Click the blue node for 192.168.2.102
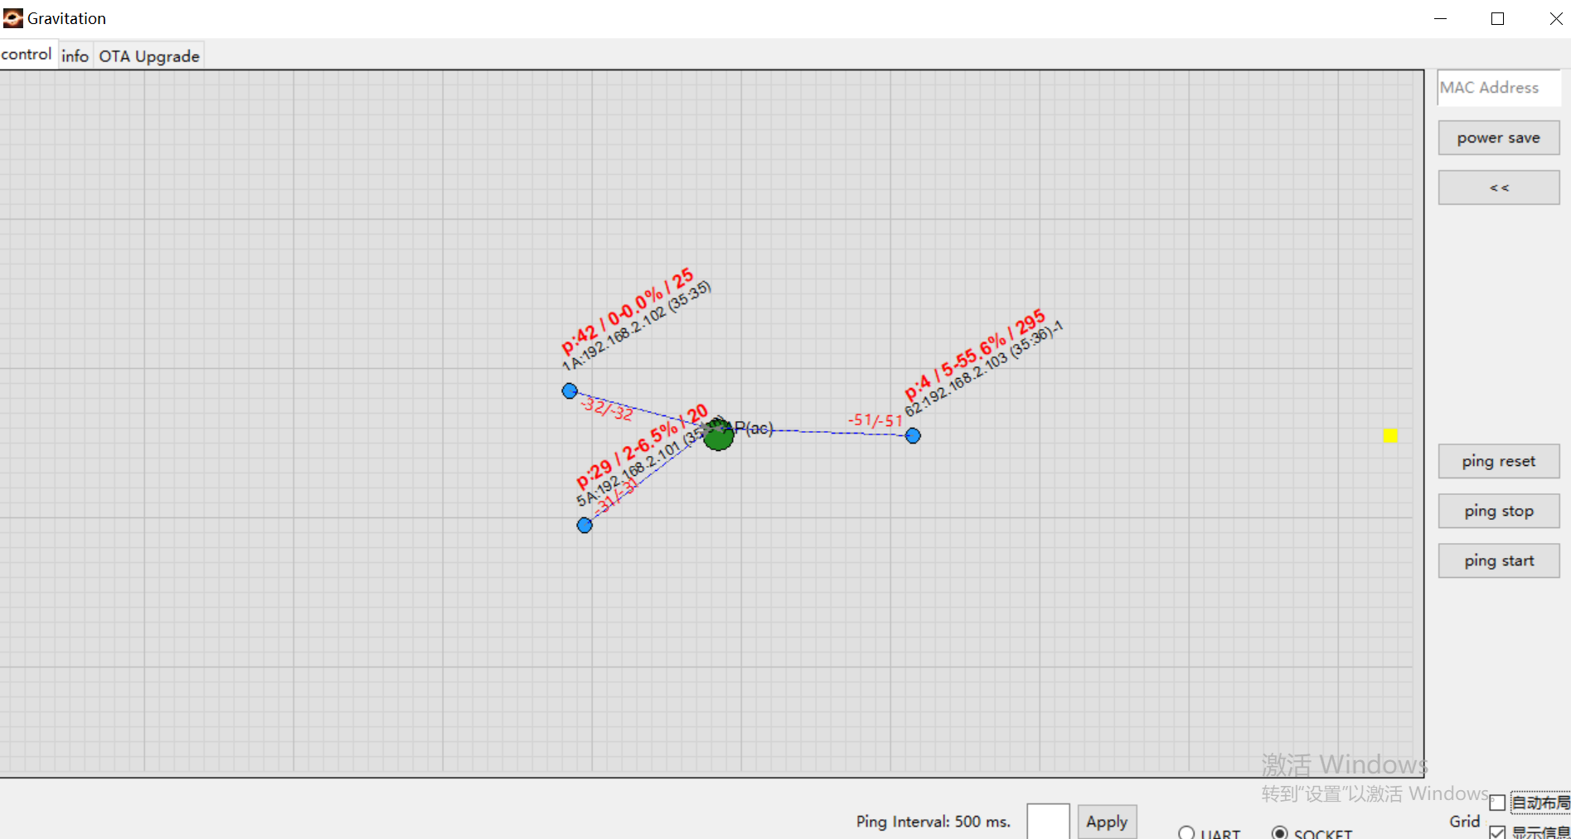 [570, 390]
